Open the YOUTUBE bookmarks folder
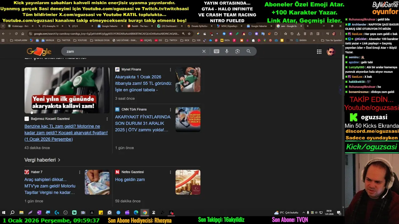This screenshot has height=224, width=399. coord(80,40)
